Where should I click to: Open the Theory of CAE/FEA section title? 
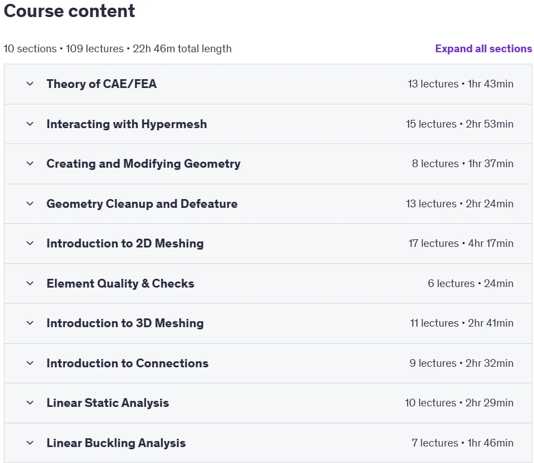(102, 84)
